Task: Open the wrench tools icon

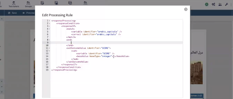Action: [x=226, y=4]
